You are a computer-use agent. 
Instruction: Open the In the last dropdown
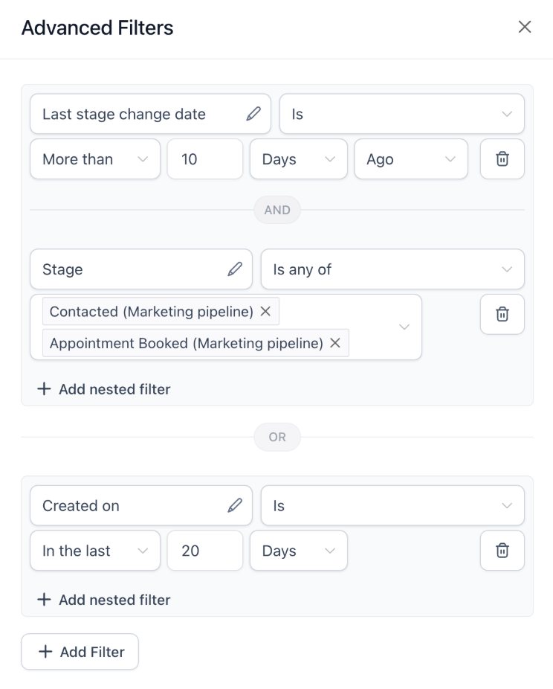point(95,551)
